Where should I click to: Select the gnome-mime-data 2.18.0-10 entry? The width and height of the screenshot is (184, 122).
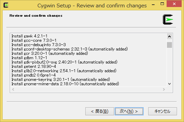tap(65, 84)
